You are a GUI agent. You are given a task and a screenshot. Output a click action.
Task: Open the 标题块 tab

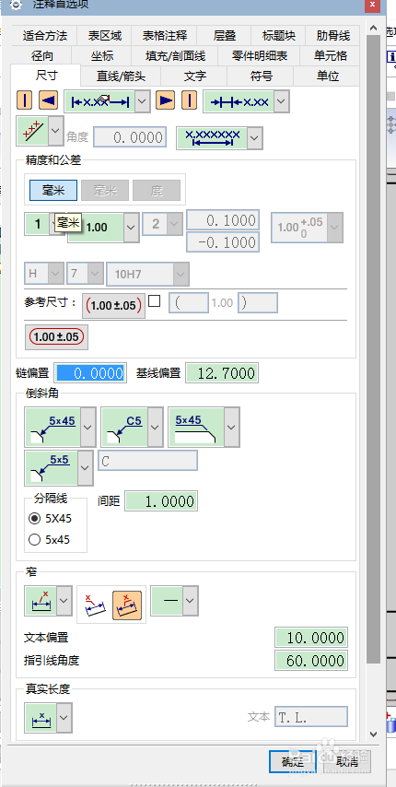[x=278, y=36]
